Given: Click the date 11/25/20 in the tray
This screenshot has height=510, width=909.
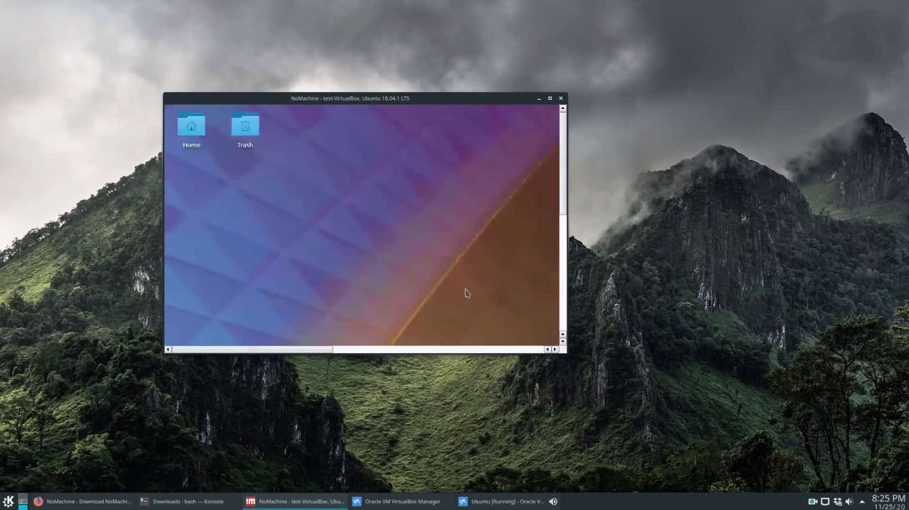Looking at the screenshot, I should [x=889, y=505].
